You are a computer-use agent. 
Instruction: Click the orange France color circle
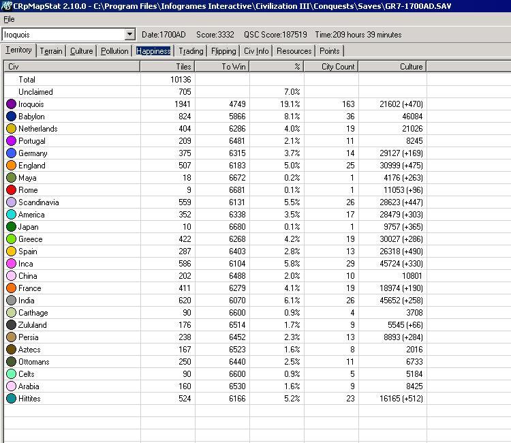point(11,288)
